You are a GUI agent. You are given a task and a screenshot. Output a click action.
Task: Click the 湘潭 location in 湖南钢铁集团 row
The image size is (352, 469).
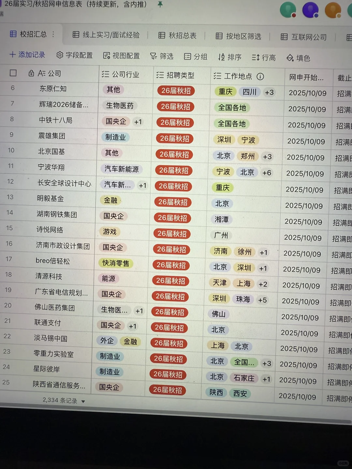click(x=222, y=220)
